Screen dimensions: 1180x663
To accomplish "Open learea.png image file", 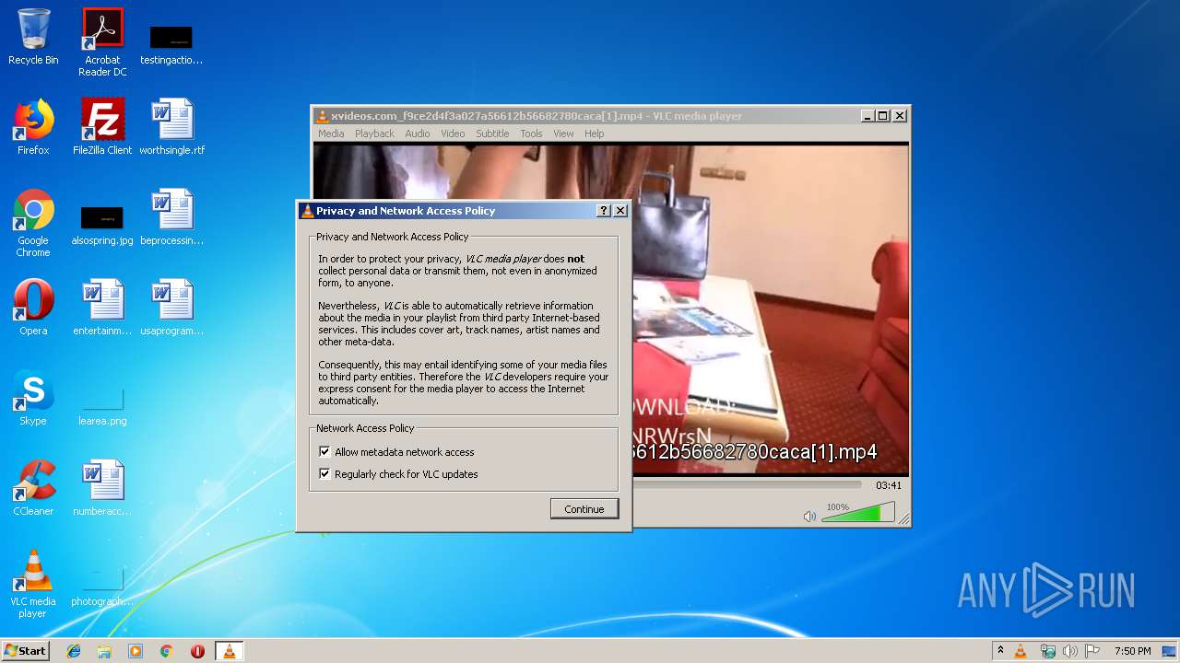I will (x=102, y=405).
